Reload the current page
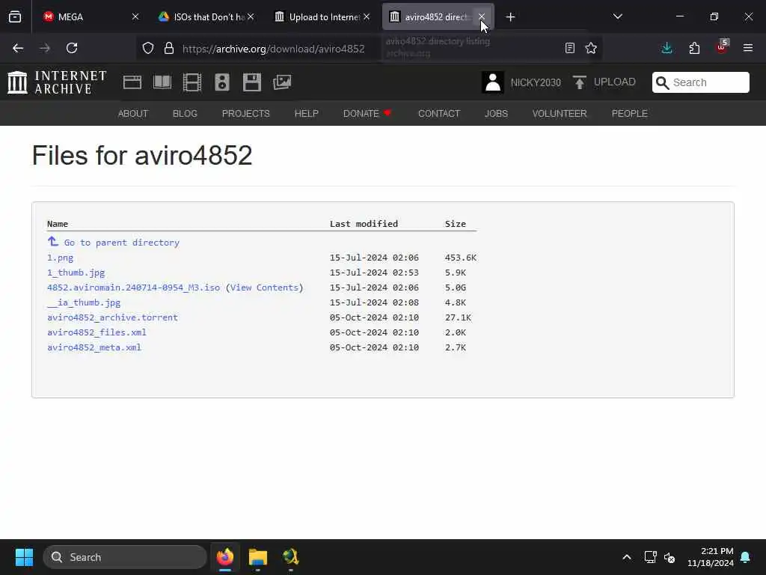 72,48
